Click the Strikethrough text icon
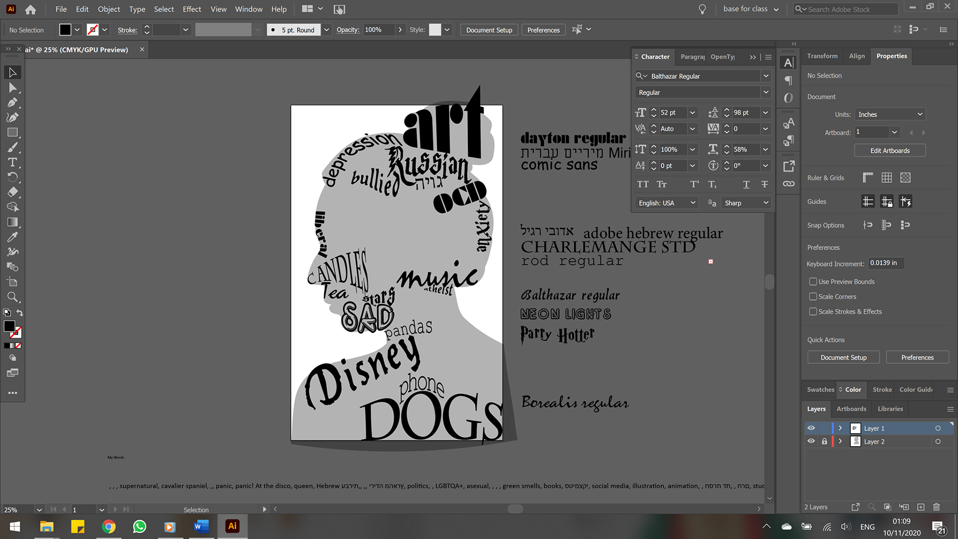 pos(764,185)
